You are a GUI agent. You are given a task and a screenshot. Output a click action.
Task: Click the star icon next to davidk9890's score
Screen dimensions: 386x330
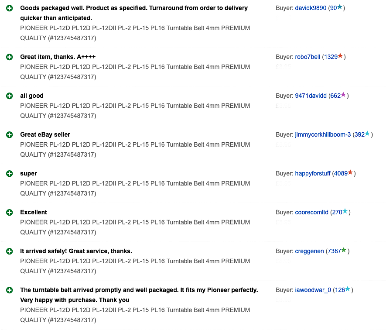point(340,7)
